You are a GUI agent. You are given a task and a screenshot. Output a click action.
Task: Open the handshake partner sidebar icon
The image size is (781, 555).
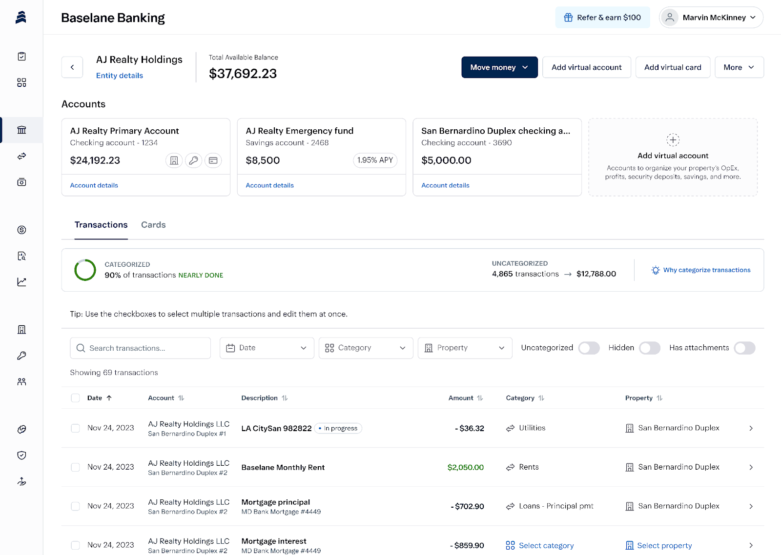(x=21, y=430)
